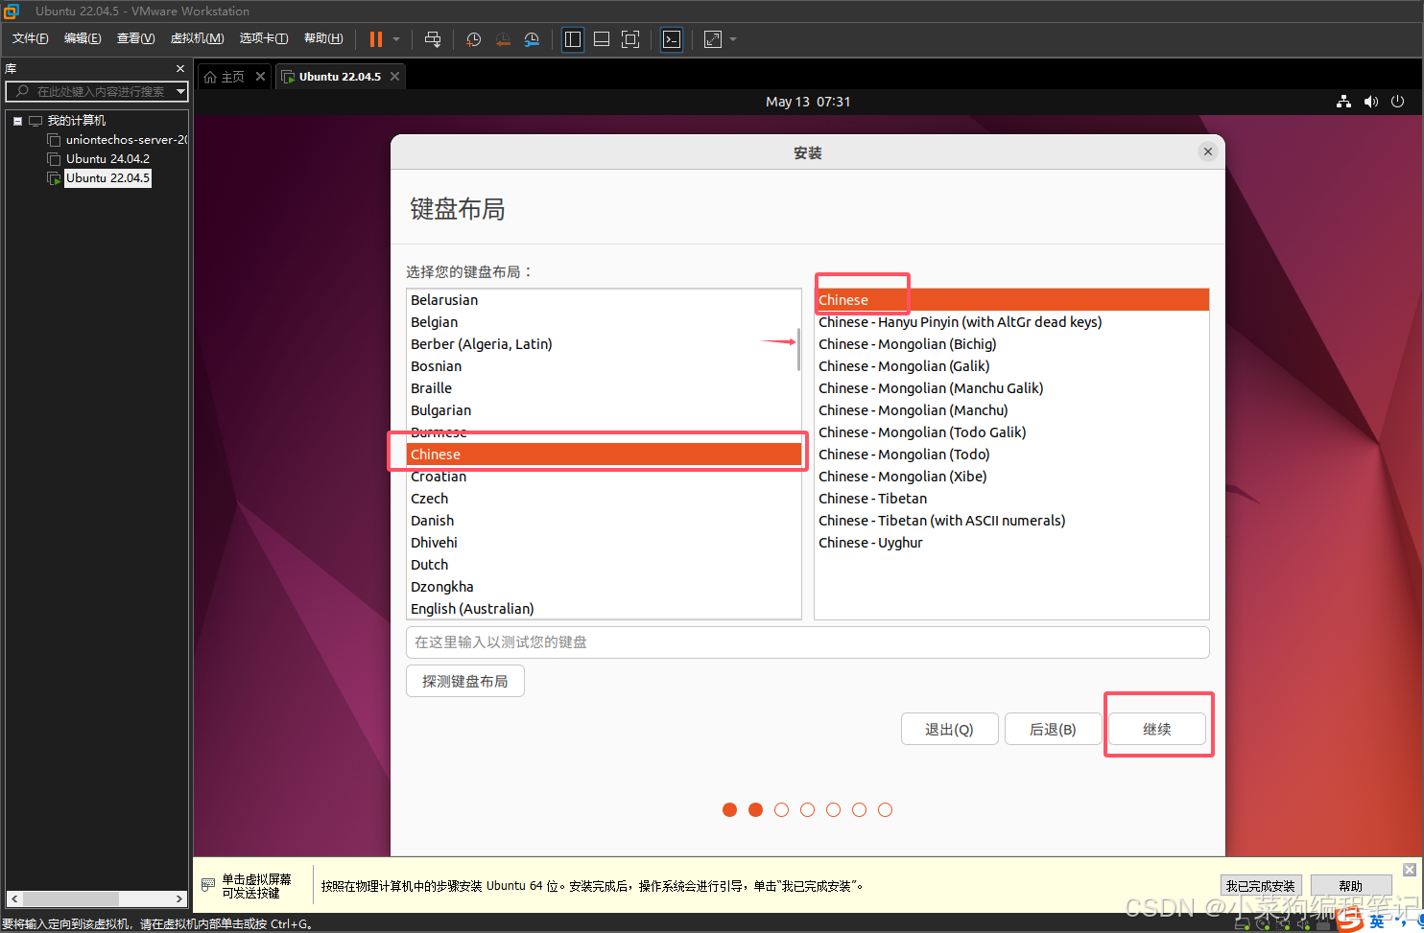
Task: Click the Ubuntu volume icon
Action: point(1370,102)
